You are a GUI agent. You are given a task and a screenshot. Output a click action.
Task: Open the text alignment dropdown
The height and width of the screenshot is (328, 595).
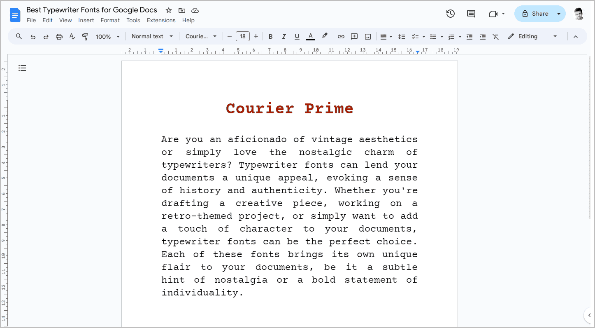[386, 37]
